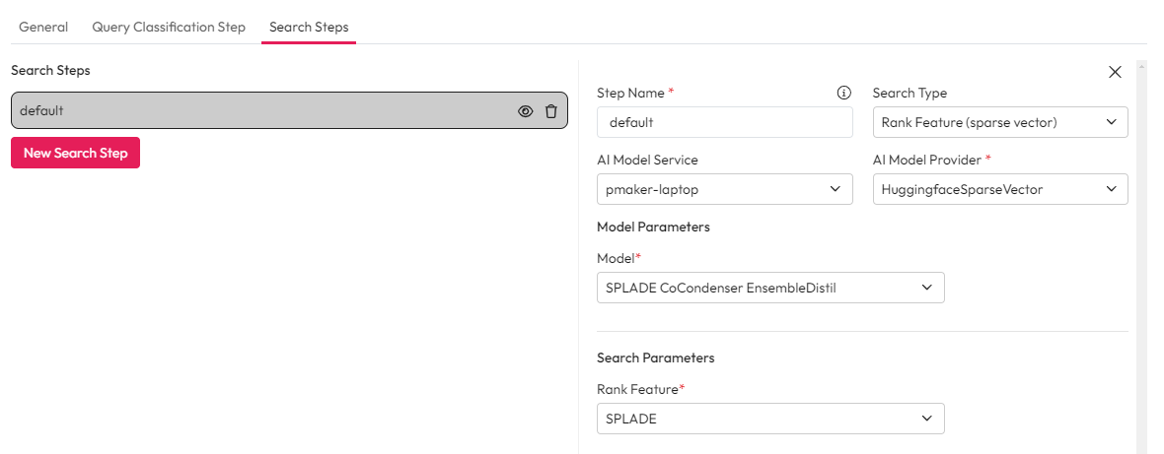This screenshot has width=1164, height=454.
Task: Click into the Step Name input field
Action: pos(724,122)
